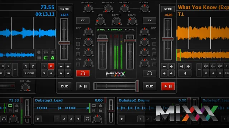
Task: Click the fast-forward icon on the right deck
Action: [188, 66]
